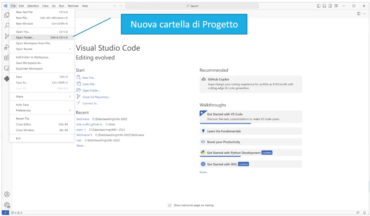The width and height of the screenshot is (370, 216).
Task: Open the Manage gear icon in the activity bar
Action: pyautogui.click(x=7, y=205)
